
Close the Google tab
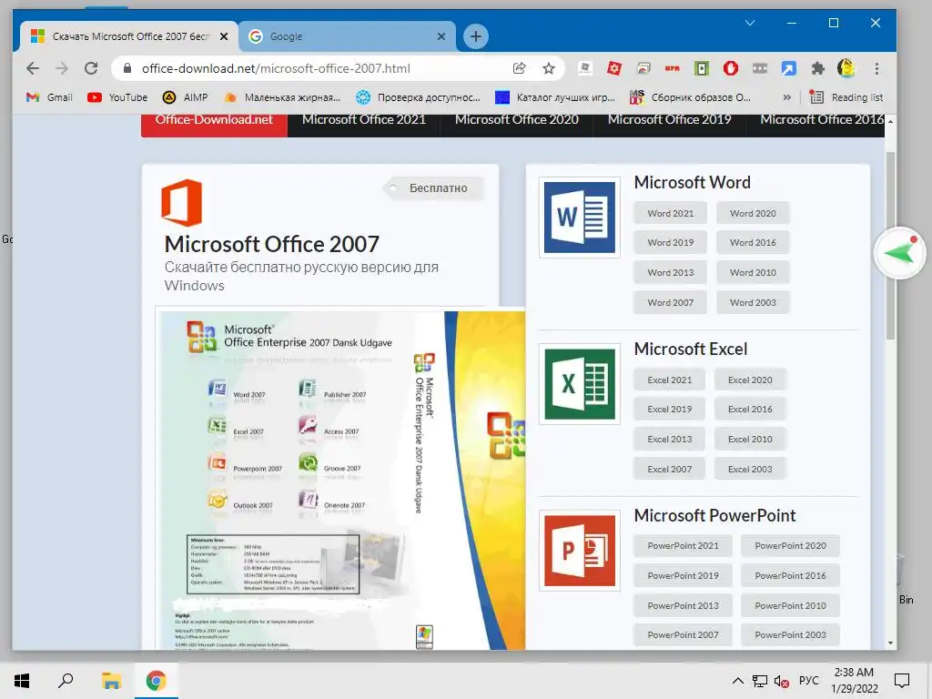point(441,36)
